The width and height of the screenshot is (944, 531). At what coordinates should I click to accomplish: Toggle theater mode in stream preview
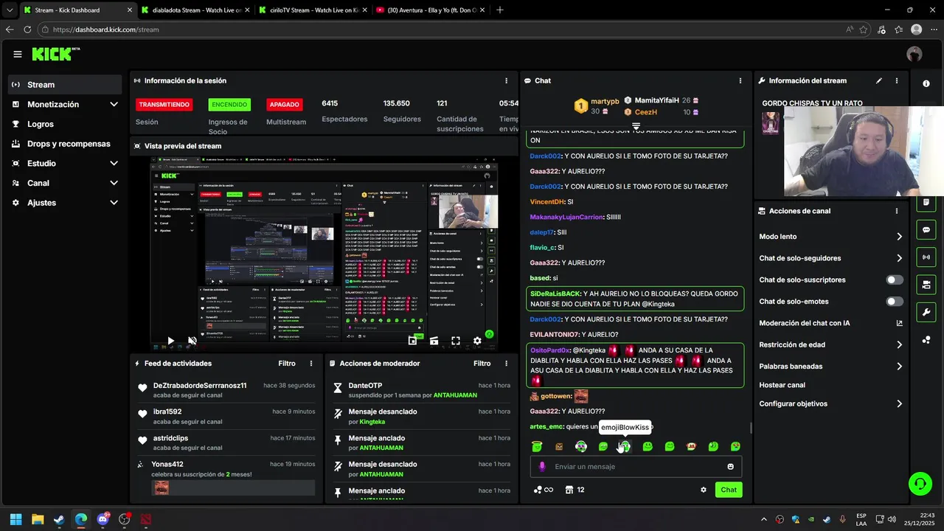point(434,341)
